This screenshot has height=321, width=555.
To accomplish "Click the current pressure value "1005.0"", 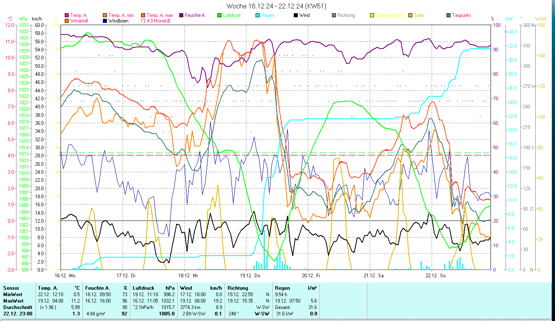I will [x=167, y=314].
